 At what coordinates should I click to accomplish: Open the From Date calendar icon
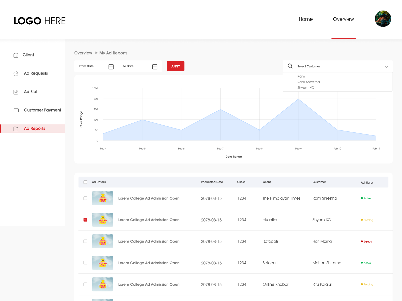tap(111, 66)
